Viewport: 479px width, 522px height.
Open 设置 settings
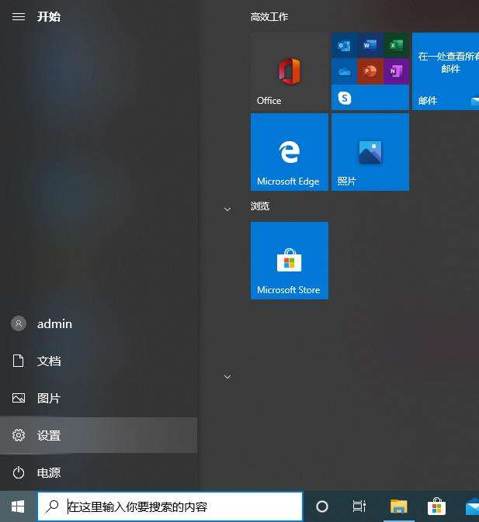coord(99,435)
